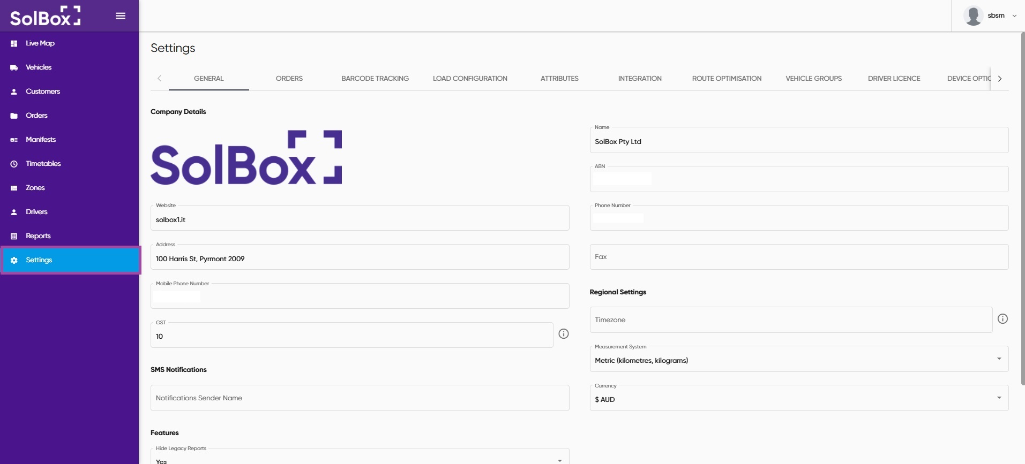The height and width of the screenshot is (464, 1025).
Task: Click the Live Map grid icon
Action: (x=14, y=43)
